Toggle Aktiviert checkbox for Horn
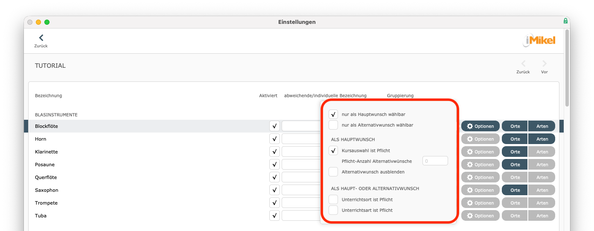The width and height of the screenshot is (594, 231). coord(274,139)
